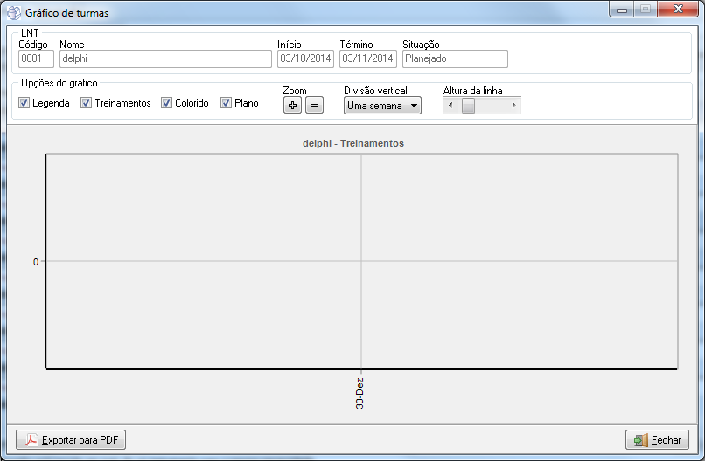Select the Início date field
This screenshot has width=705, height=461.
click(x=305, y=58)
